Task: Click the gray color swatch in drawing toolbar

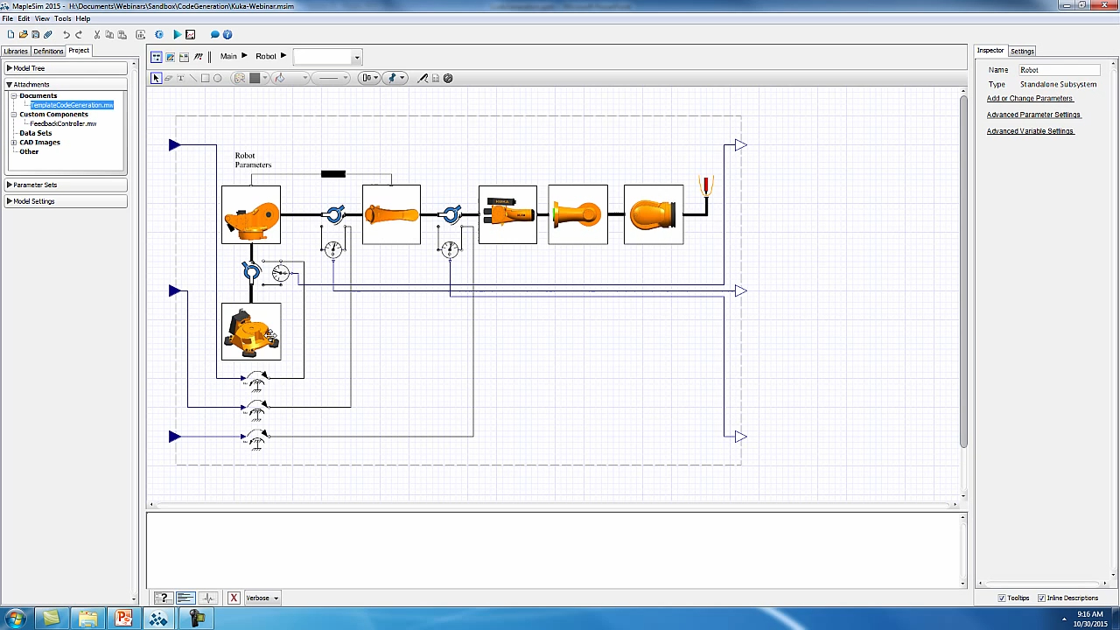Action: [255, 78]
